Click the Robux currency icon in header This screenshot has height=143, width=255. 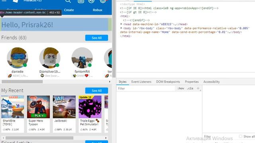(x=91, y=1)
